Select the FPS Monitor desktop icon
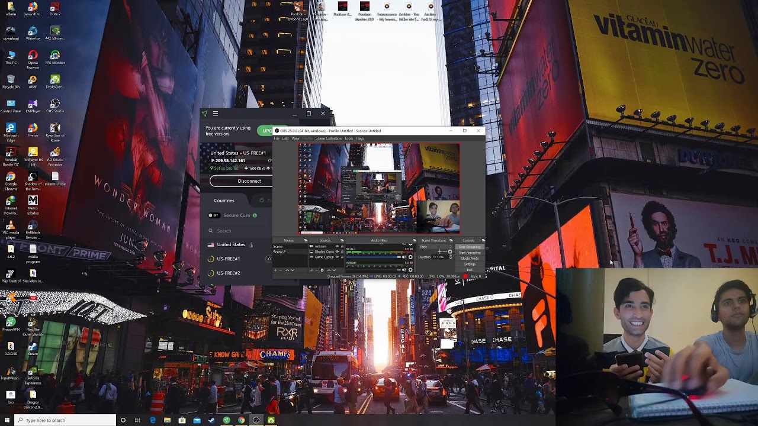 coord(55,57)
